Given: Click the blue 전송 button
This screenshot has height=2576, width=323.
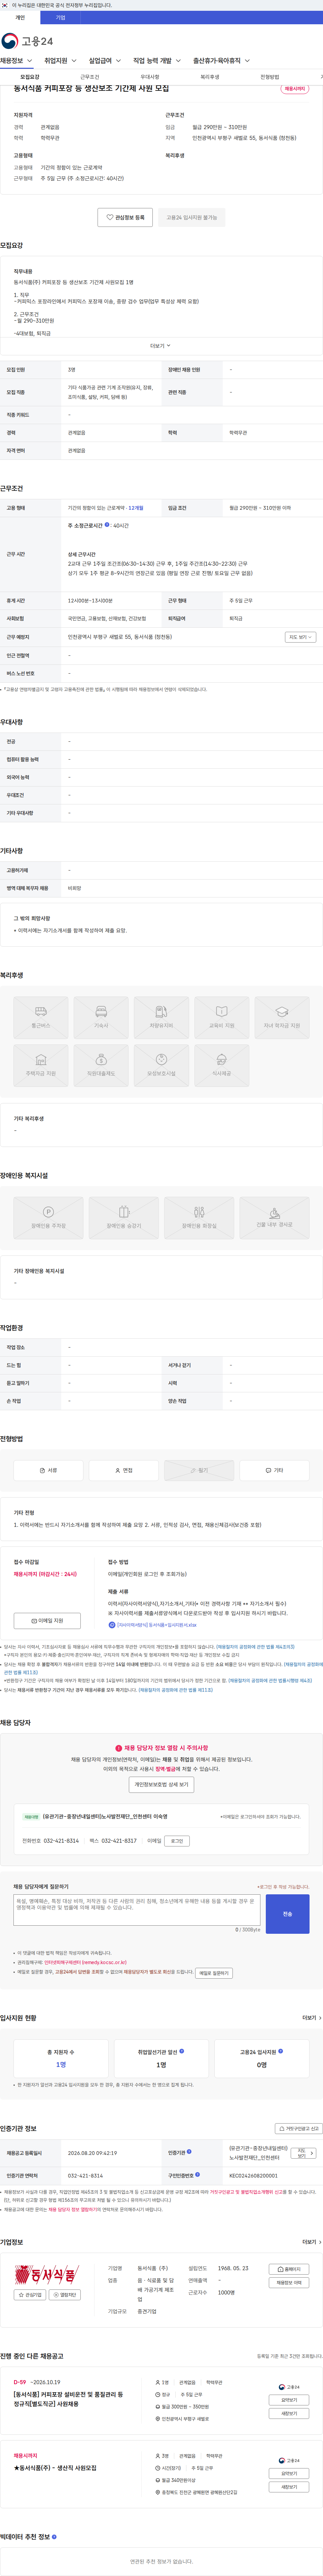Looking at the screenshot, I should click(287, 1914).
